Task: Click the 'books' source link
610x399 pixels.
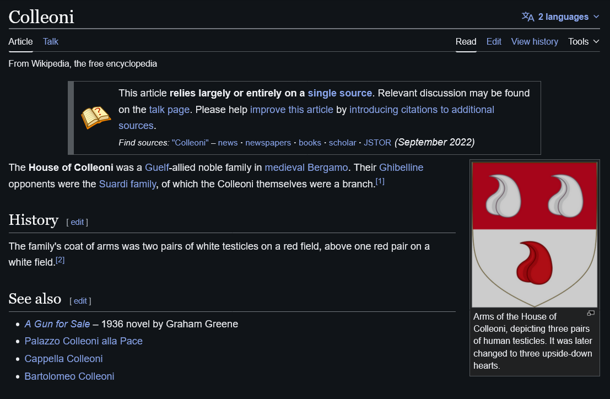Action: [x=310, y=143]
